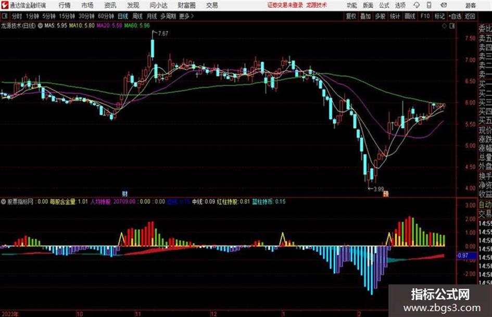Click the 统计 statistics toolbar button
This screenshot has width=492, height=317.
(x=395, y=16)
